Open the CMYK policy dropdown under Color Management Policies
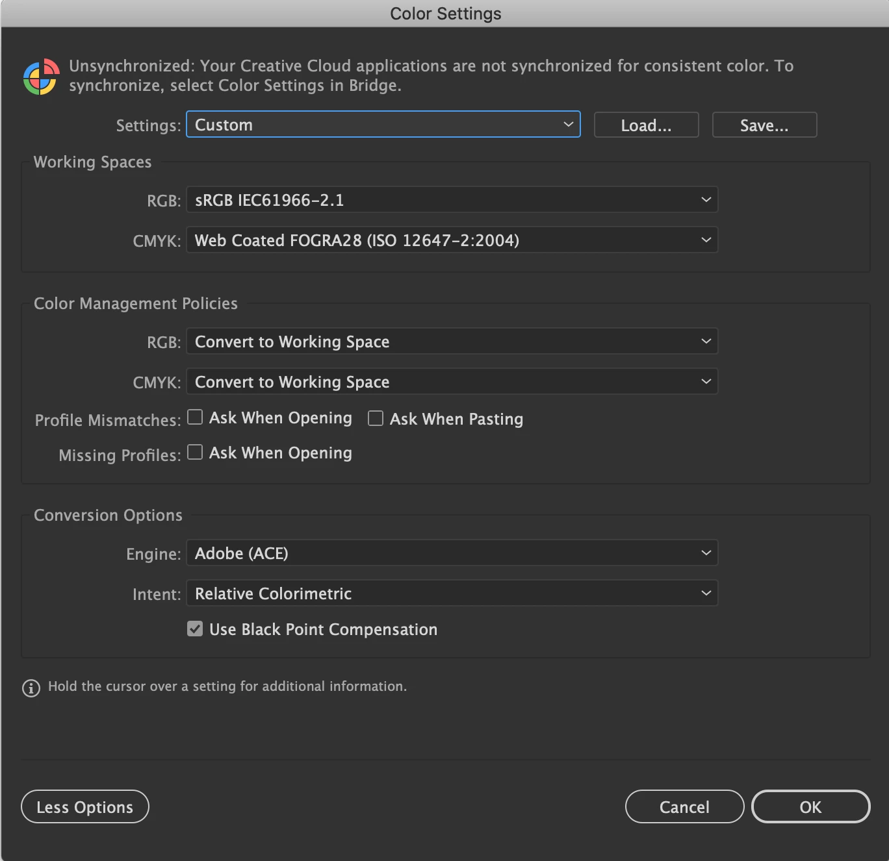This screenshot has width=889, height=861. point(452,381)
